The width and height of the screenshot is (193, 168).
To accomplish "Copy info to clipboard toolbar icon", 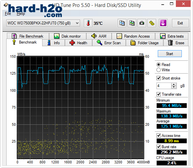I will [x=122, y=23].
